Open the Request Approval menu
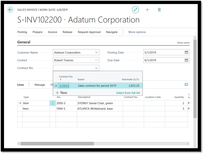This screenshot has height=154, width=203. (89, 32)
